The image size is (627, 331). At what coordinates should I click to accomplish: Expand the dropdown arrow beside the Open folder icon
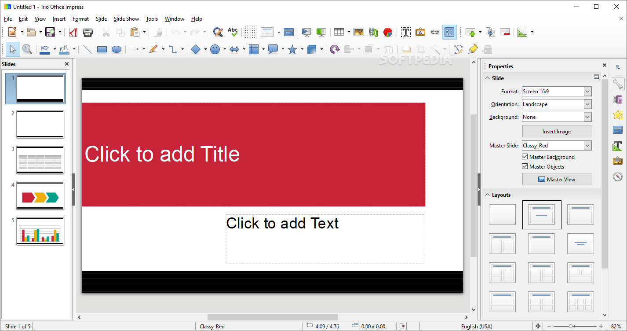40,32
